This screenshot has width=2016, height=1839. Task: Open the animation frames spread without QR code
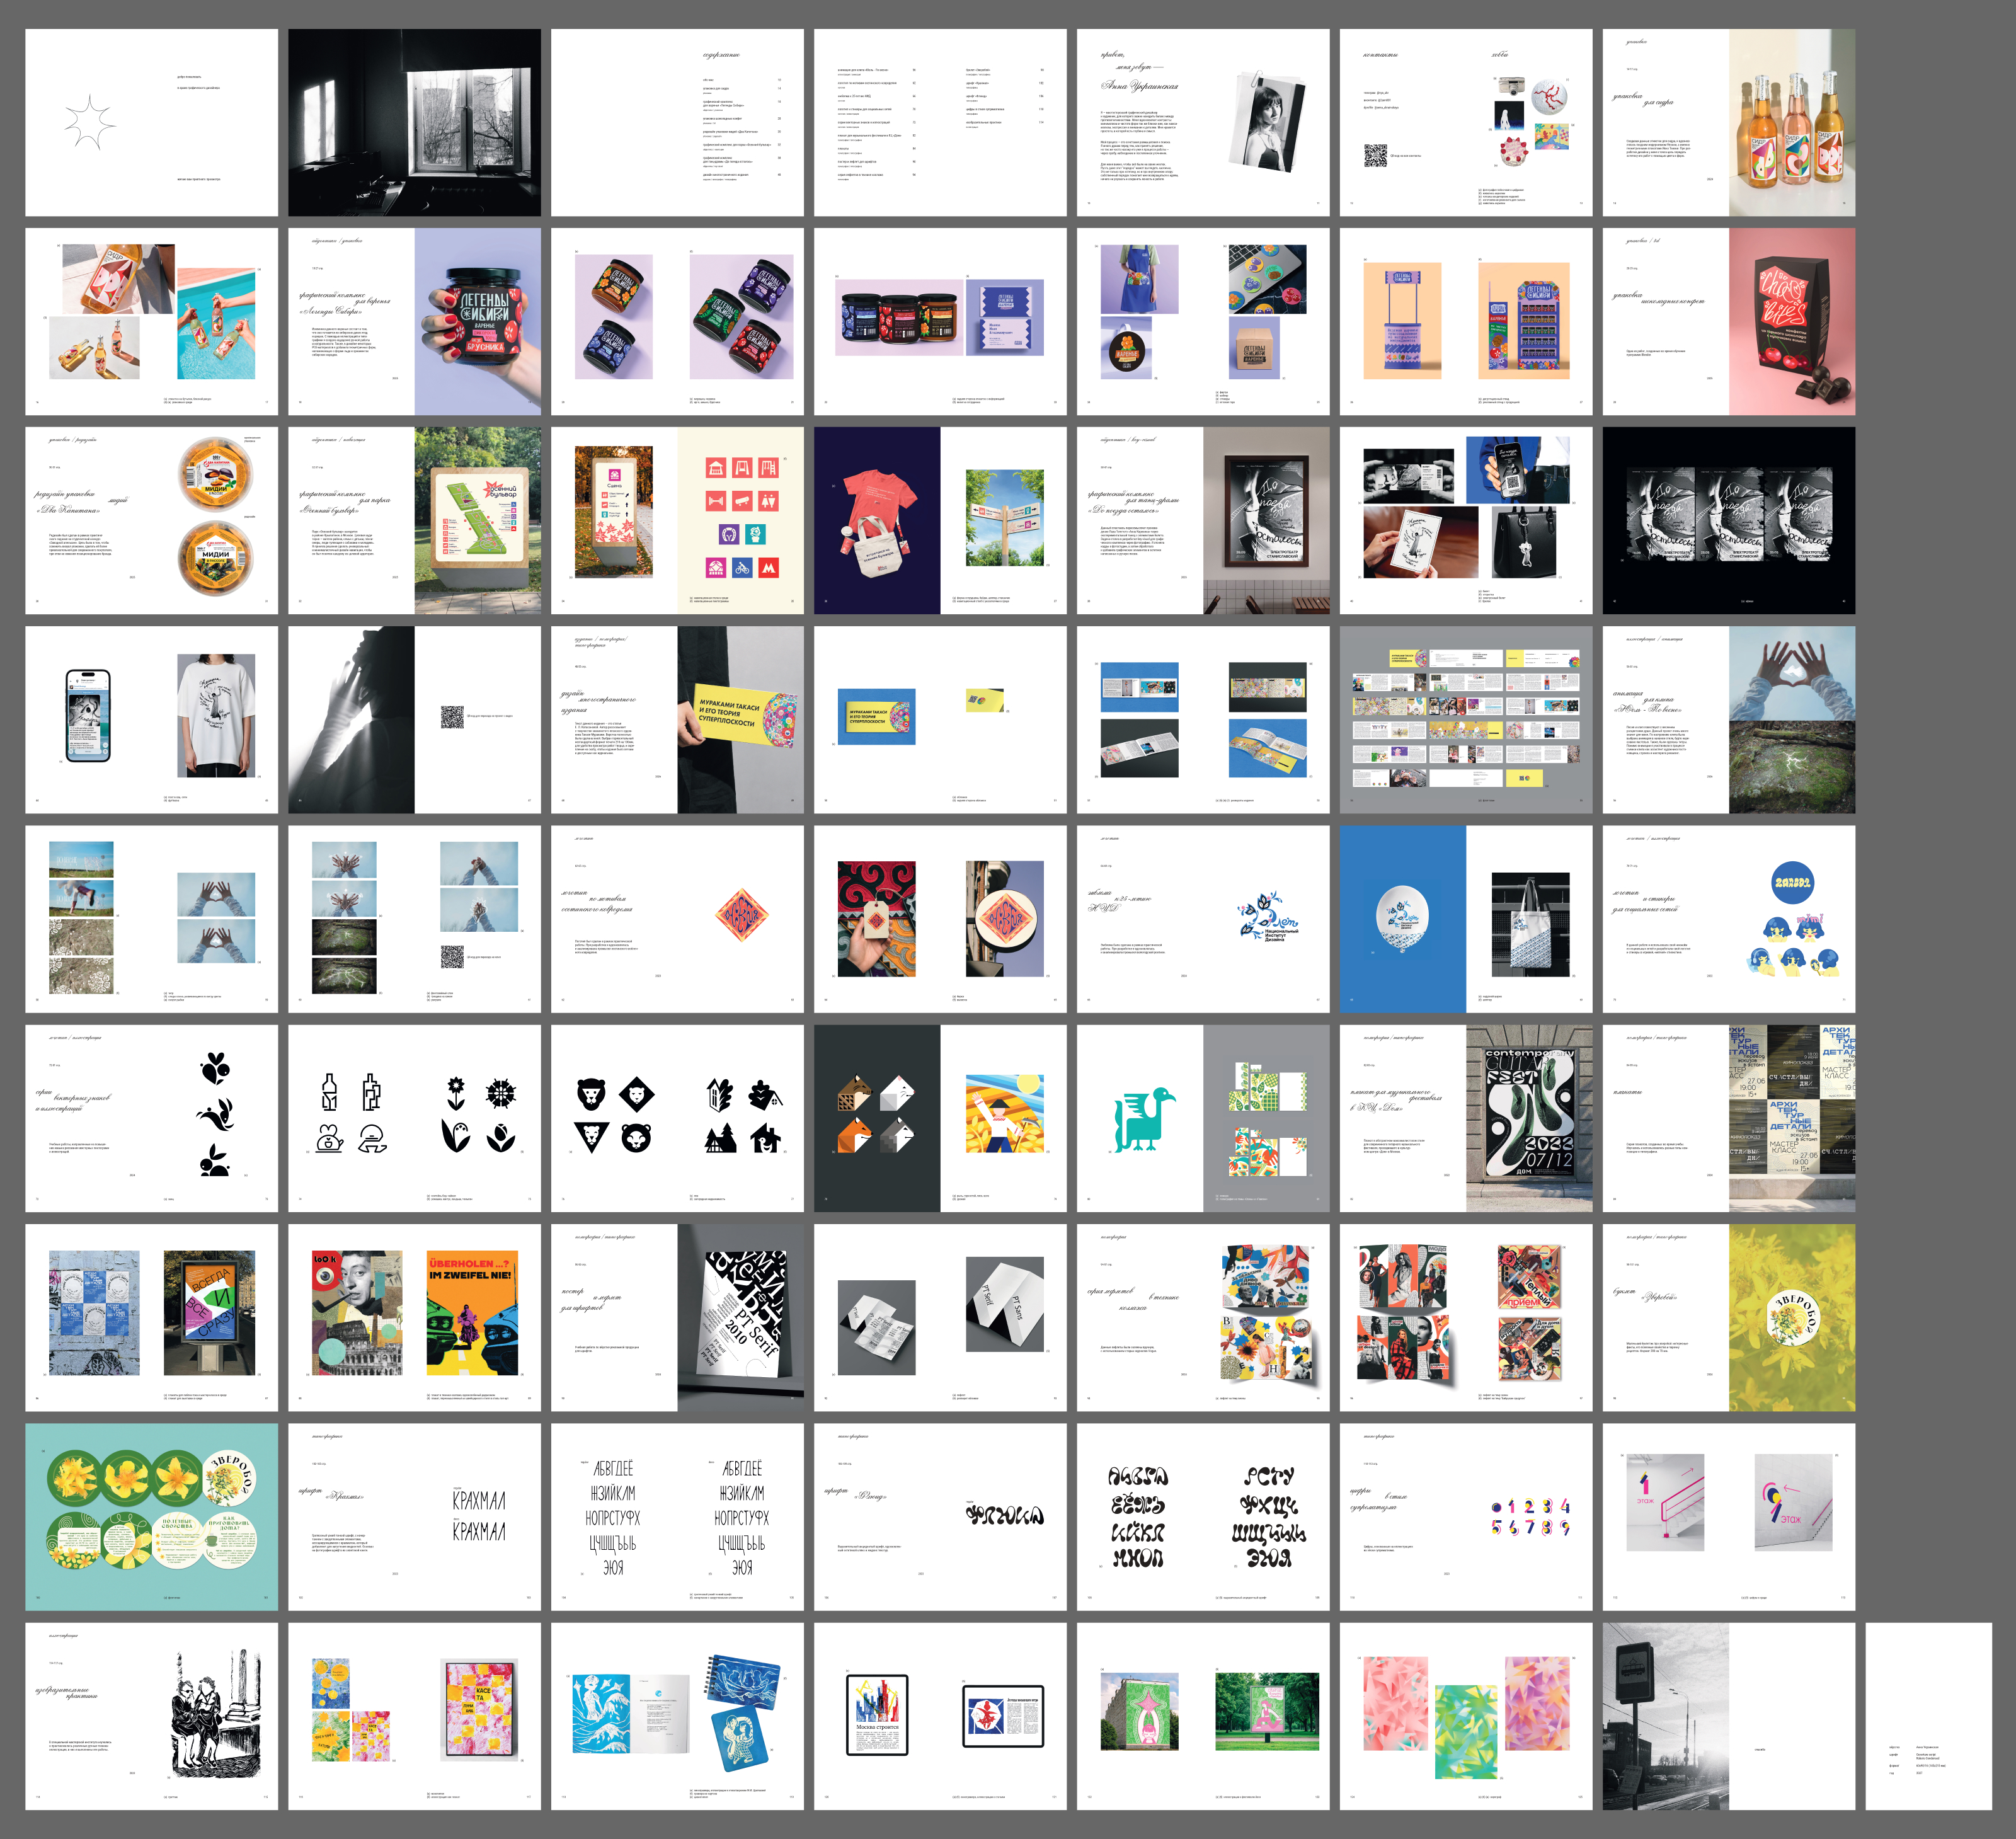coord(151,919)
